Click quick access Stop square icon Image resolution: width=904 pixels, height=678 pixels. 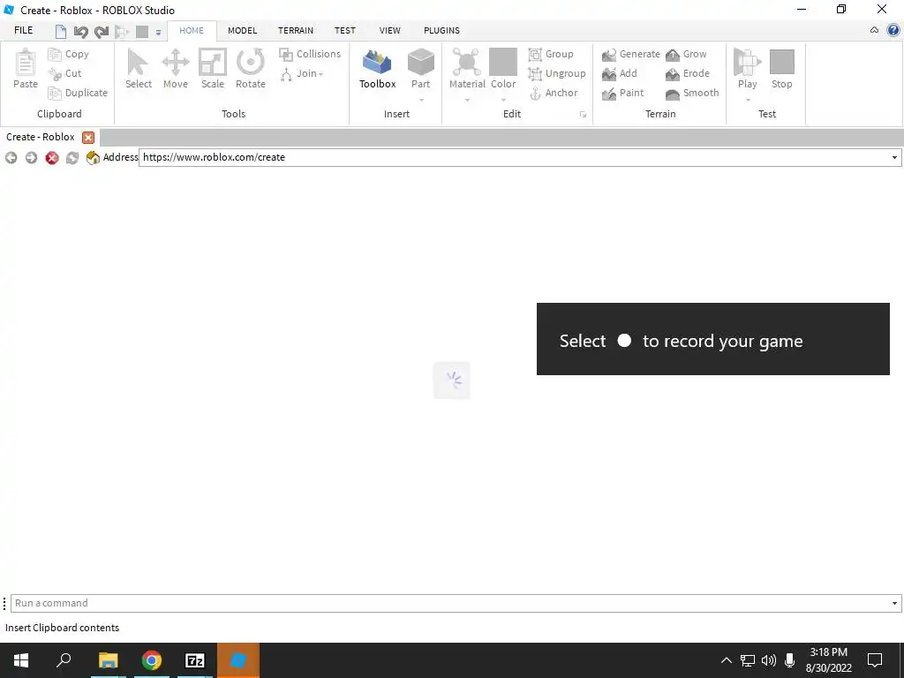click(x=142, y=31)
